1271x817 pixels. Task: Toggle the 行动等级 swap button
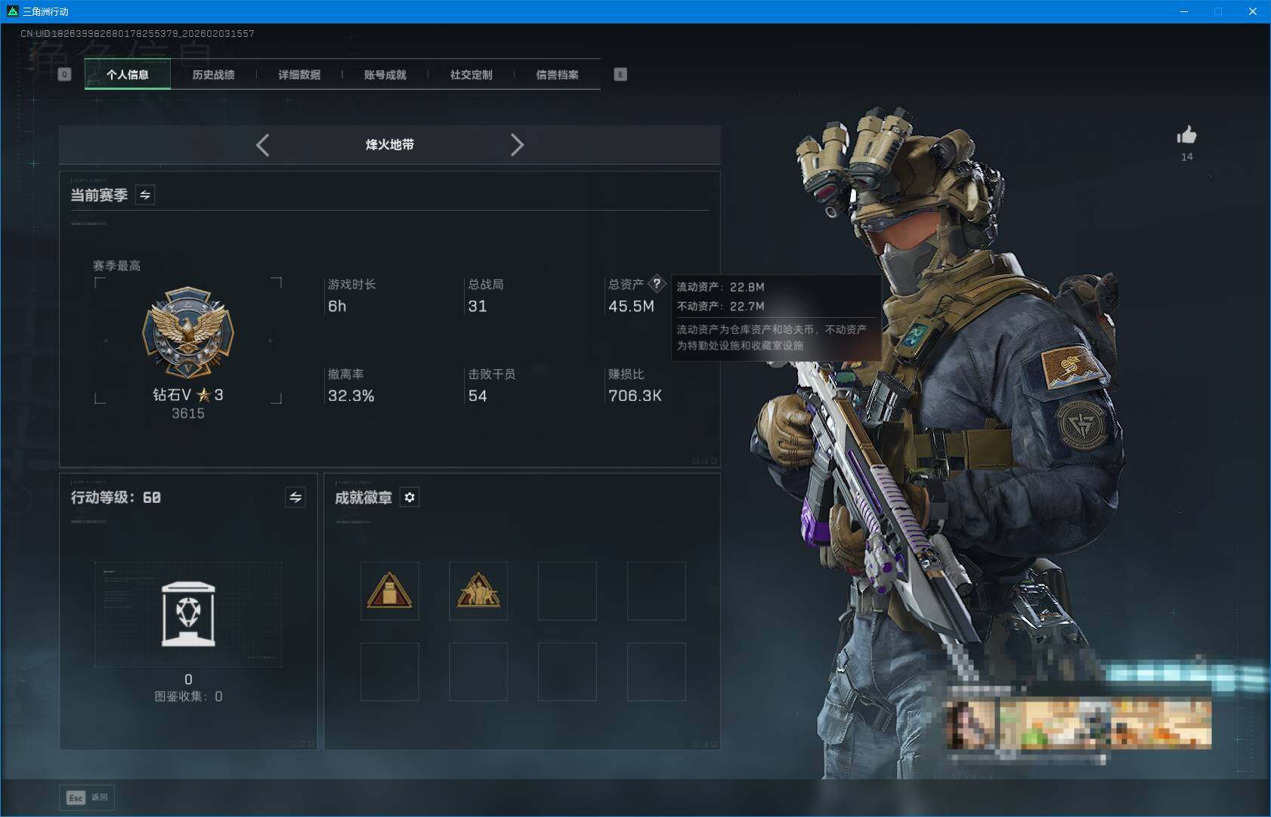[x=295, y=498]
